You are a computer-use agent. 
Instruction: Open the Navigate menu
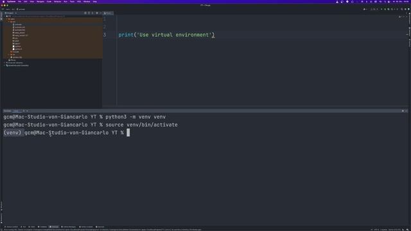click(x=40, y=1)
